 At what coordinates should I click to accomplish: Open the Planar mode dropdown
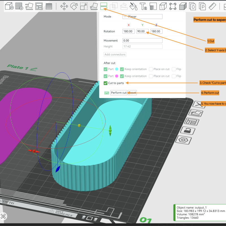click(x=143, y=16)
